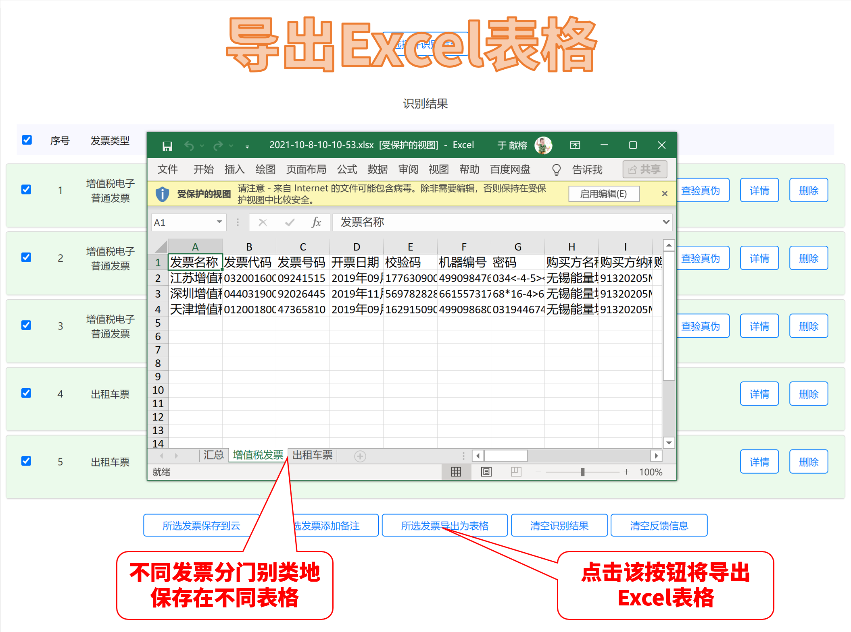
Task: Click the Tell Me lightbulb icon
Action: tap(556, 170)
